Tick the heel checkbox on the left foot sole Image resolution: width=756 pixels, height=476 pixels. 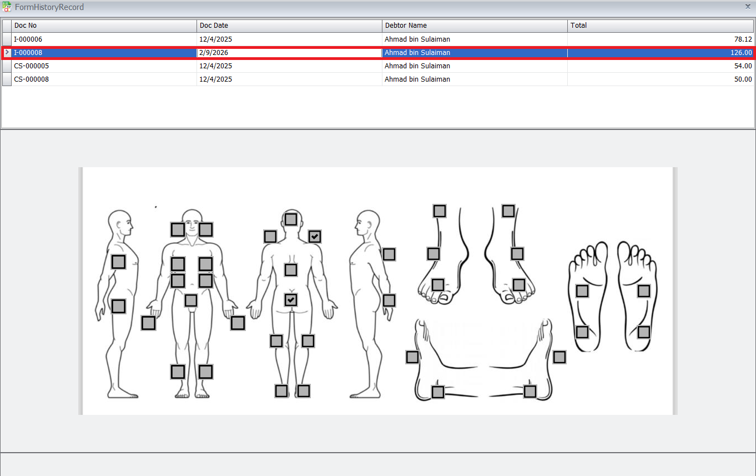[x=582, y=332]
